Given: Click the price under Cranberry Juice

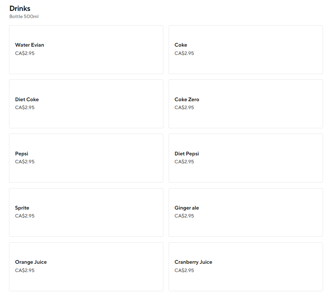Looking at the screenshot, I should (184, 271).
